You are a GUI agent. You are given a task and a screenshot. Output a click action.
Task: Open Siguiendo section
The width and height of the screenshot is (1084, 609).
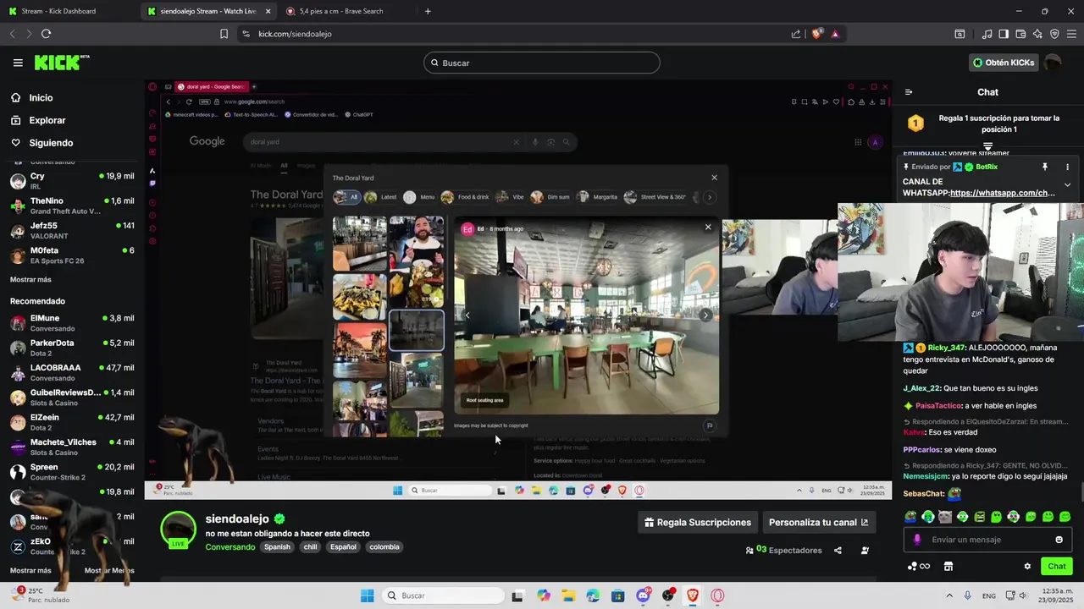tap(41, 143)
